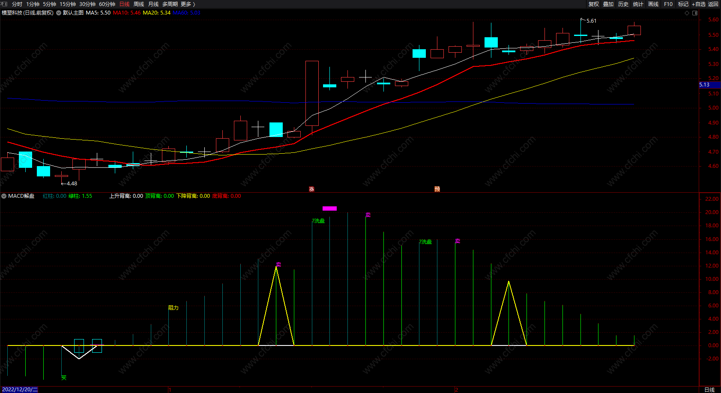
Task: Click the 上升背离: 0.00 readout
Action: click(x=126, y=196)
